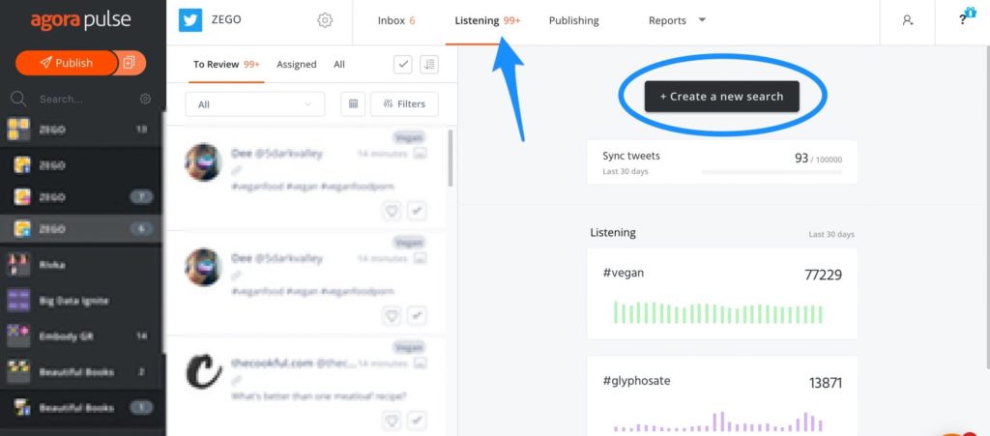Click the calendar date filter icon

pos(353,104)
